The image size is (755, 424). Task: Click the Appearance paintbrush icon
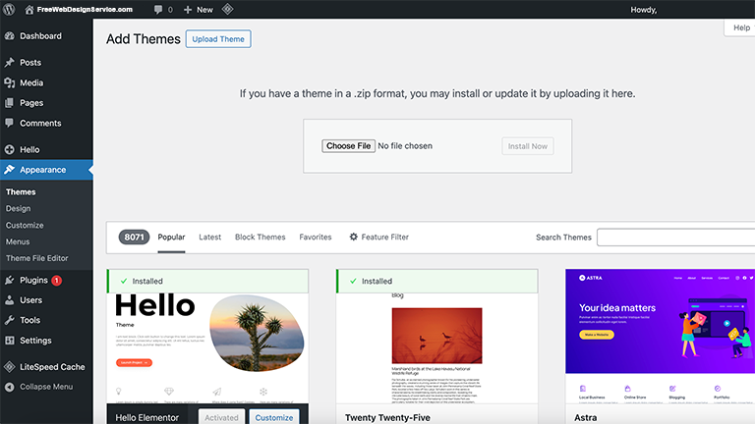tap(10, 170)
